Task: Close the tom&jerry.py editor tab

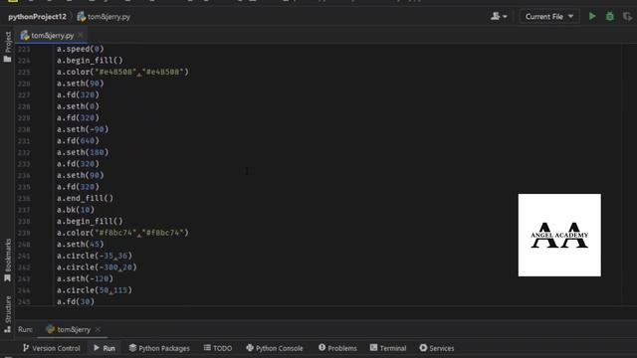Action: tap(81, 36)
